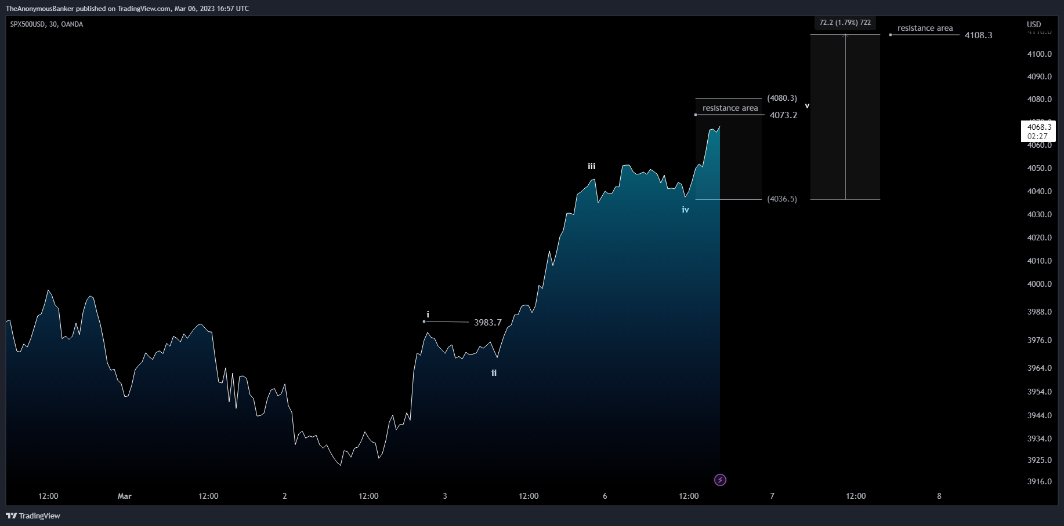Click the 4100.0 price axis tick
Screen dimensions: 1064x526
[1039, 54]
